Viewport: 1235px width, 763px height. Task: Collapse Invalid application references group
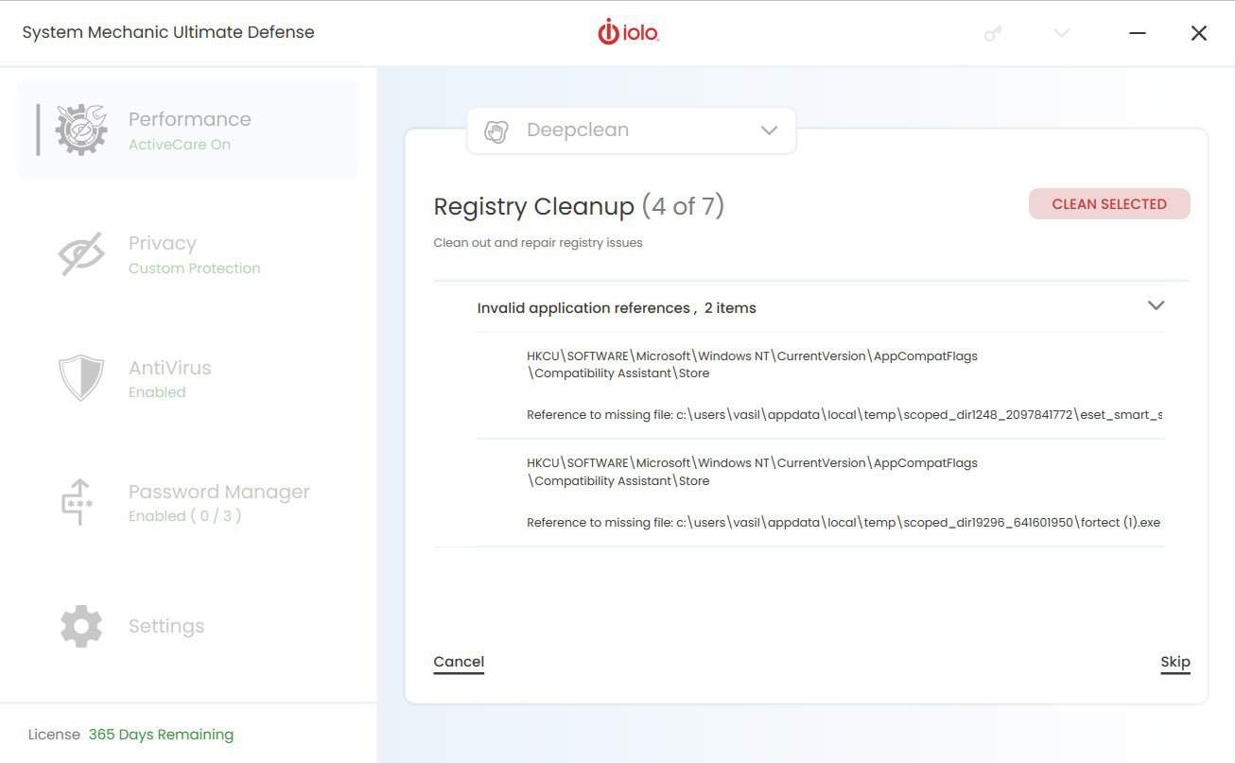click(1156, 305)
